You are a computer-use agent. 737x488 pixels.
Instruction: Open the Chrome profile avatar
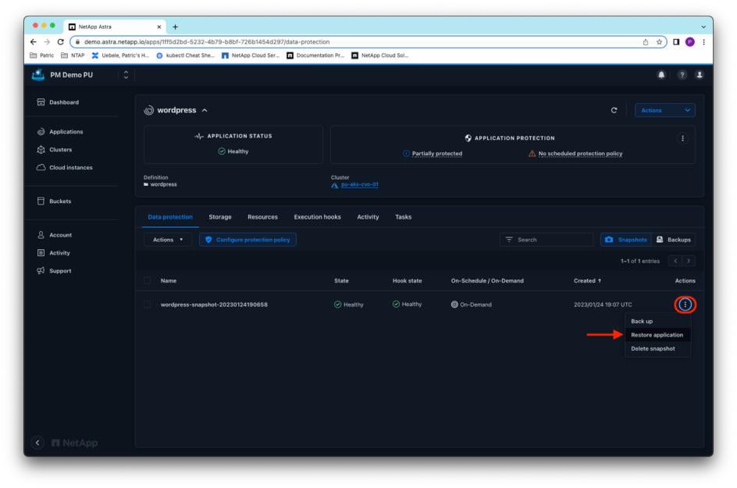690,42
